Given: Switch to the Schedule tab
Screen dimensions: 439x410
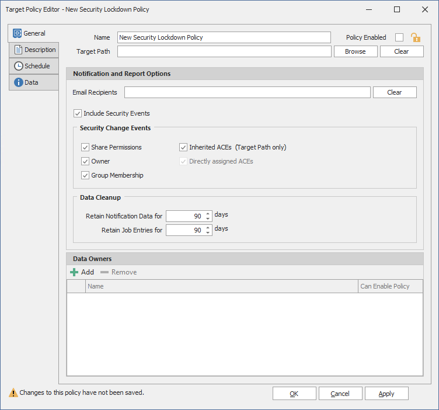Looking at the screenshot, I should tap(33, 66).
